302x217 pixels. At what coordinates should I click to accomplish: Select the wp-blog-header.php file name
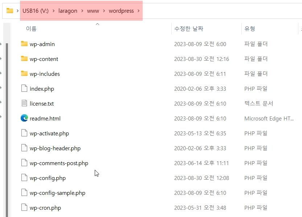point(55,148)
